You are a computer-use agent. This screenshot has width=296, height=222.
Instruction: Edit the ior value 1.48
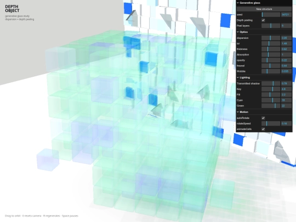[x=286, y=43]
